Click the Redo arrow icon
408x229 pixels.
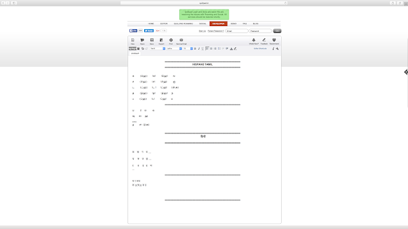pyautogui.click(x=147, y=48)
